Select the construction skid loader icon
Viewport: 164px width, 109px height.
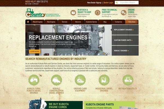click(57, 80)
